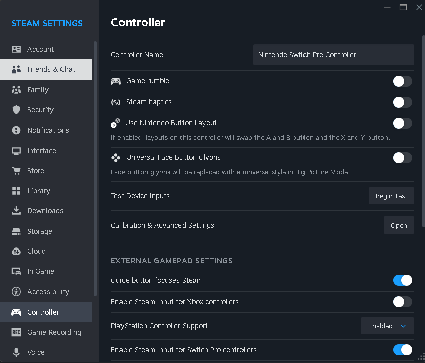Enable the Game rumble toggle
425x363 pixels.
click(402, 81)
